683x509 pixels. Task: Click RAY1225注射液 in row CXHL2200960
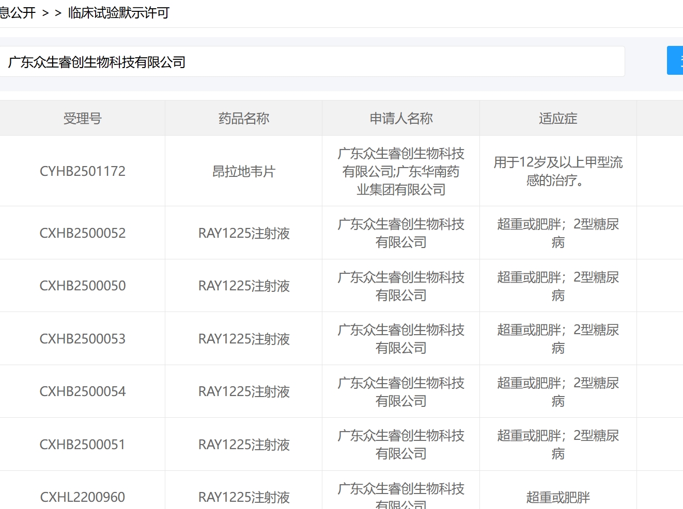pyautogui.click(x=244, y=497)
